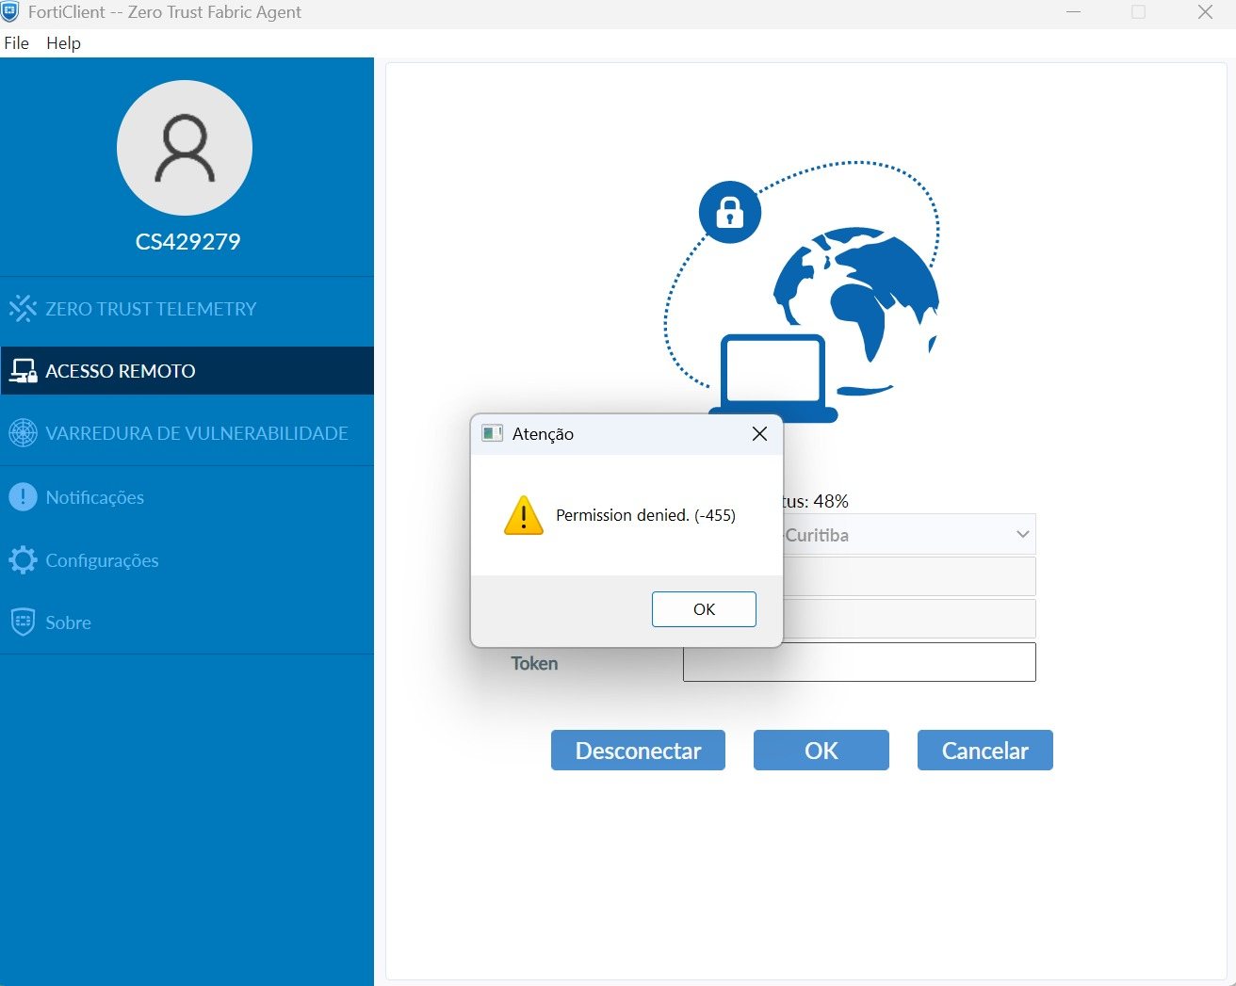
Task: Click the username CS429279 text
Action: click(x=187, y=242)
